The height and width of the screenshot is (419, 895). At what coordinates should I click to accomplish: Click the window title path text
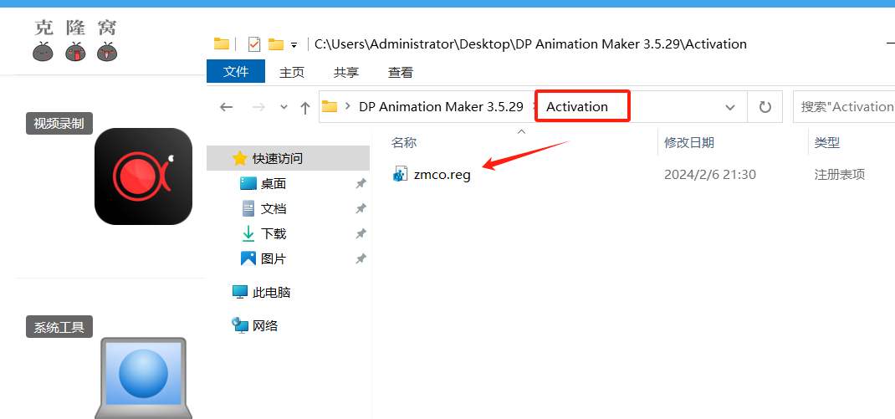[x=530, y=44]
